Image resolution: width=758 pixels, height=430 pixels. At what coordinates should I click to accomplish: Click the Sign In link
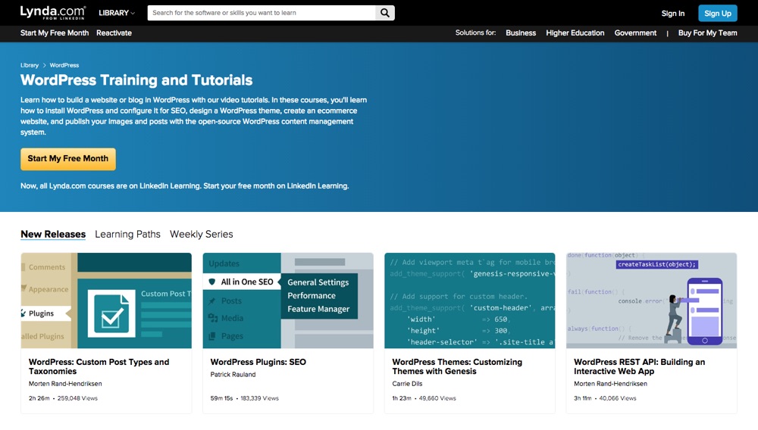[x=673, y=14]
